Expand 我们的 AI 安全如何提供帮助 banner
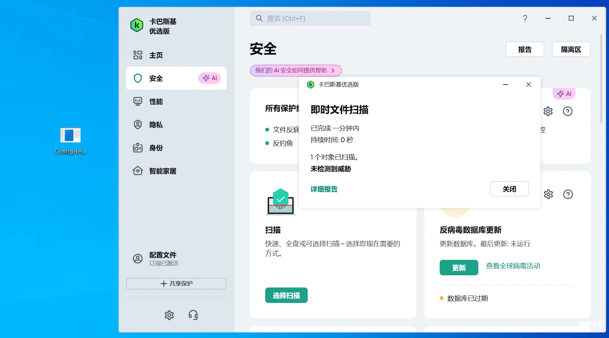This screenshot has height=338, width=609. tap(295, 70)
